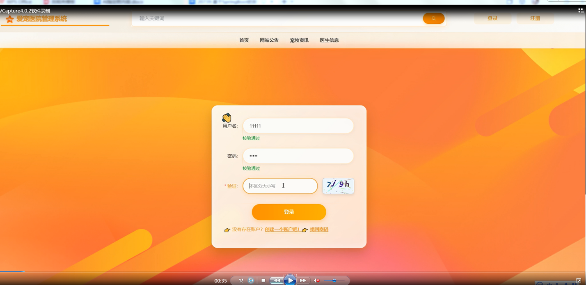Stop video playback
The width and height of the screenshot is (586, 285).
pyautogui.click(x=263, y=280)
